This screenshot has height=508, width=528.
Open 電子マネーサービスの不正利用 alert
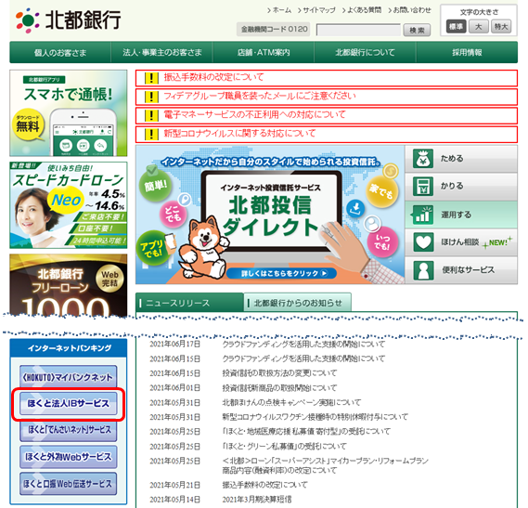point(254,115)
